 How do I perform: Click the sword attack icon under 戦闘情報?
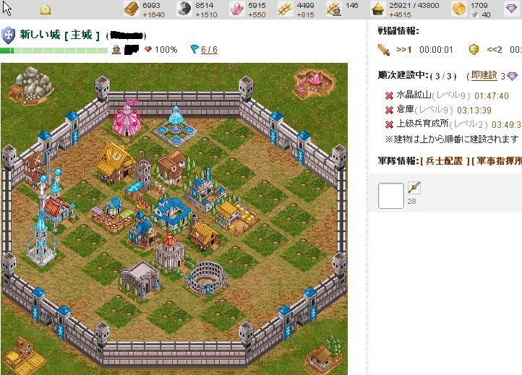384,50
